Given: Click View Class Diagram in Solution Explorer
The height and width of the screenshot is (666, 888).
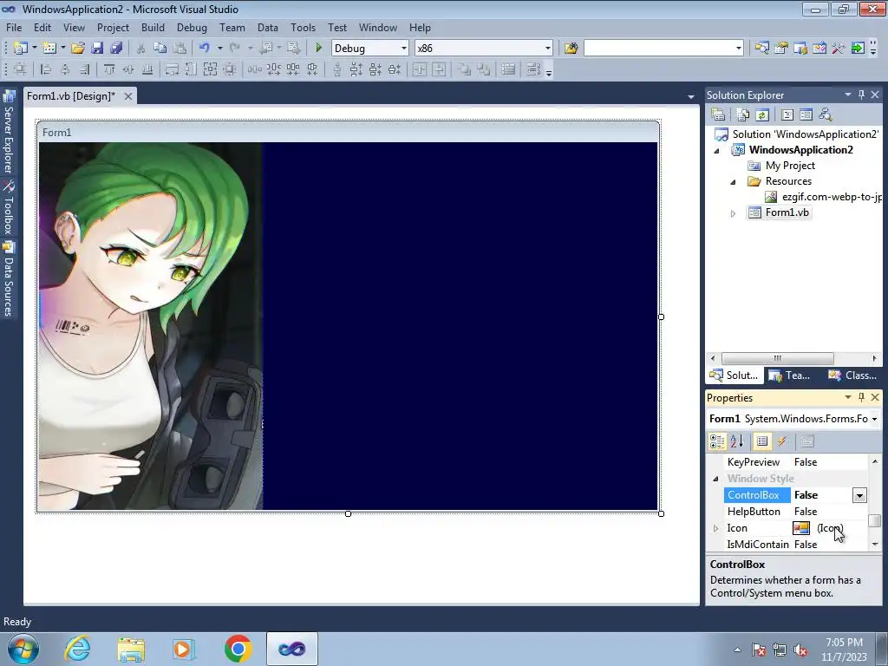Looking at the screenshot, I should tap(826, 115).
